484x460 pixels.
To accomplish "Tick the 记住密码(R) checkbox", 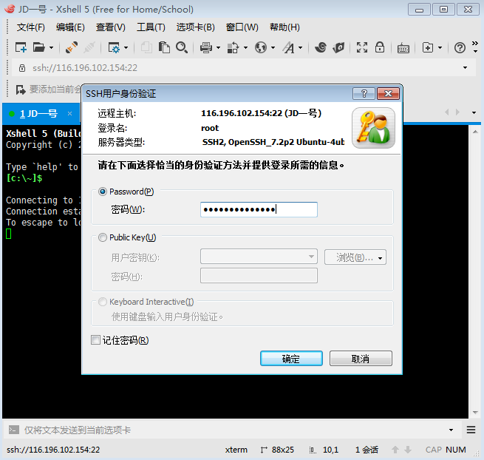I will tap(95, 340).
